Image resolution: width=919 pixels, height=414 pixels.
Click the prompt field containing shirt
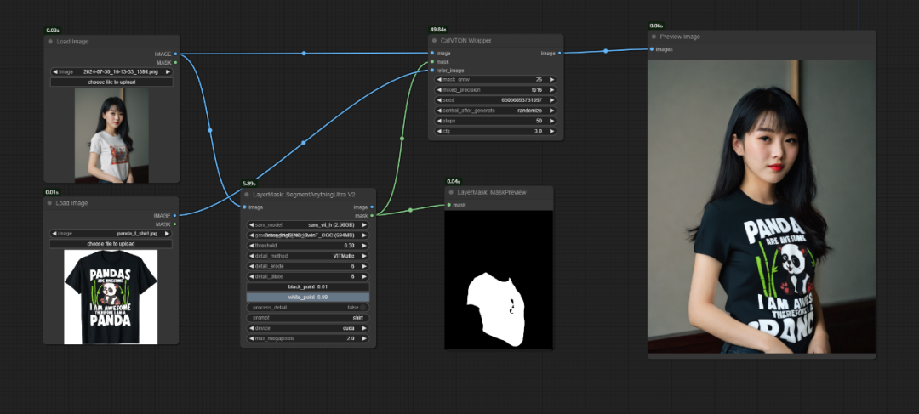tap(307, 318)
